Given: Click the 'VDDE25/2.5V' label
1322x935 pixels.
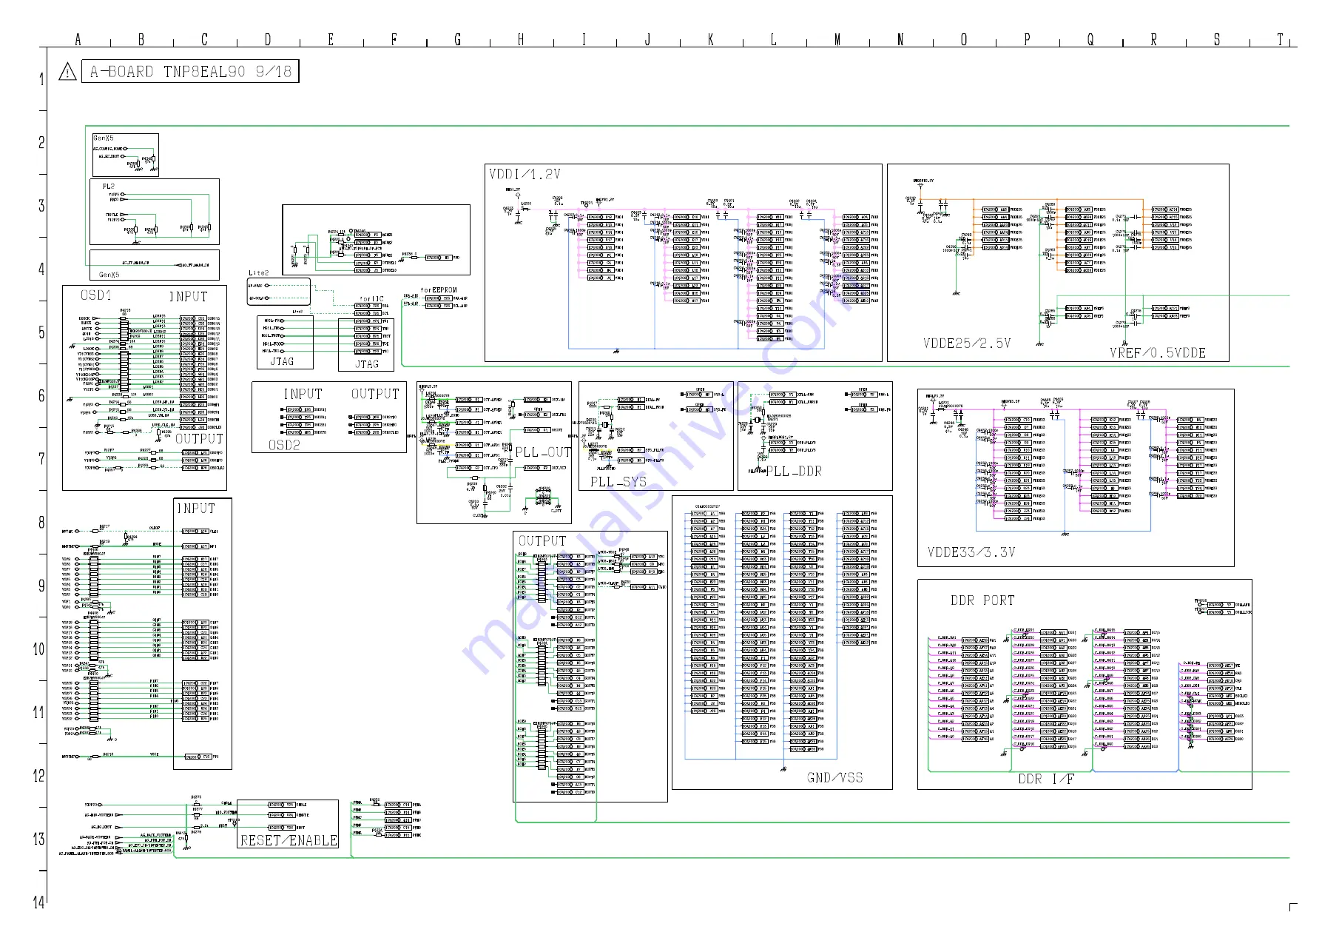Looking at the screenshot, I should pos(966,343).
